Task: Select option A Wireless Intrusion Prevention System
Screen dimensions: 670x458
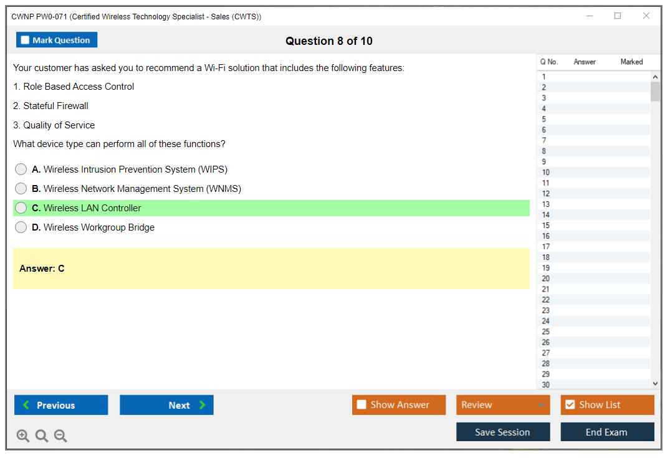Action: [x=21, y=169]
